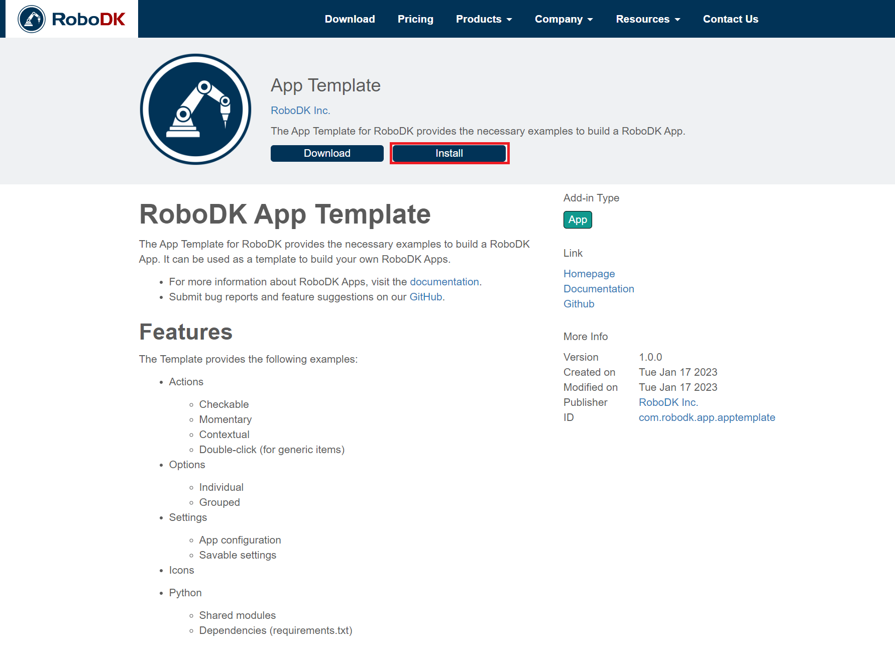The image size is (895, 646).
Task: Click the Install button
Action: pos(449,153)
